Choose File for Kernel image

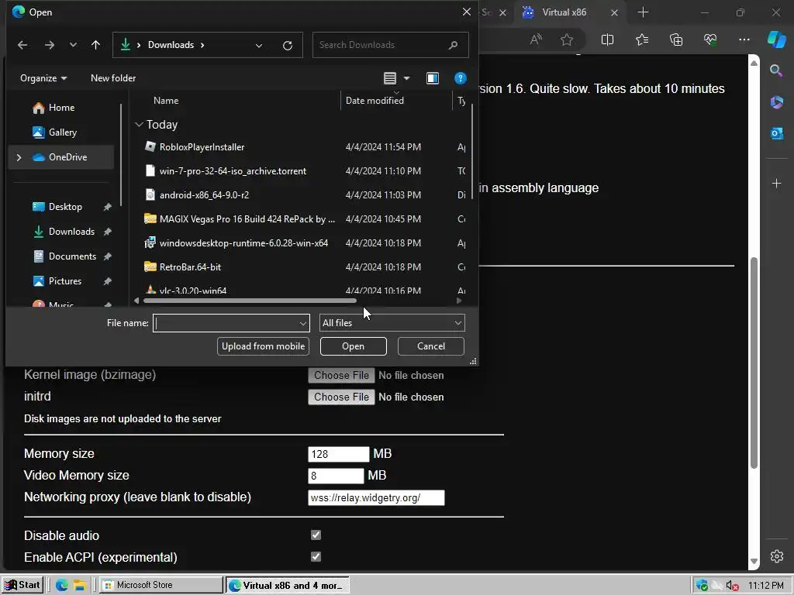341,376
